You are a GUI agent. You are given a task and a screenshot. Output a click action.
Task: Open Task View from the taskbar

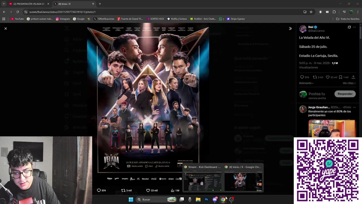point(182,199)
